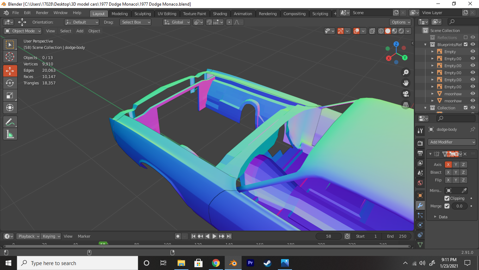Open the View Layer properties tab
Image resolution: width=479 pixels, height=270 pixels.
(x=420, y=163)
